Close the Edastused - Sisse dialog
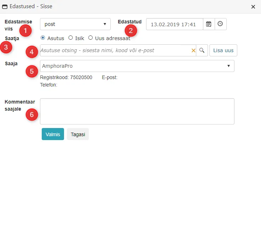The width and height of the screenshot is (261, 250). 253,7
